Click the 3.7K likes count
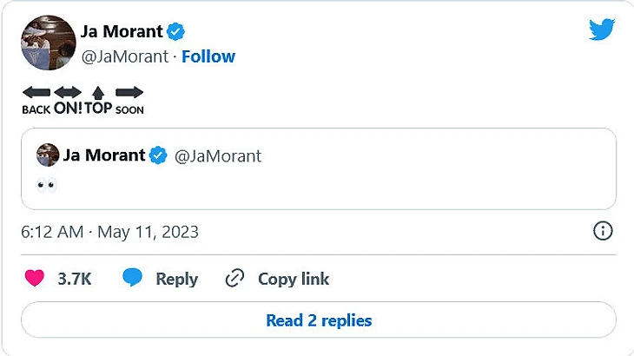The image size is (634, 356). tap(75, 279)
